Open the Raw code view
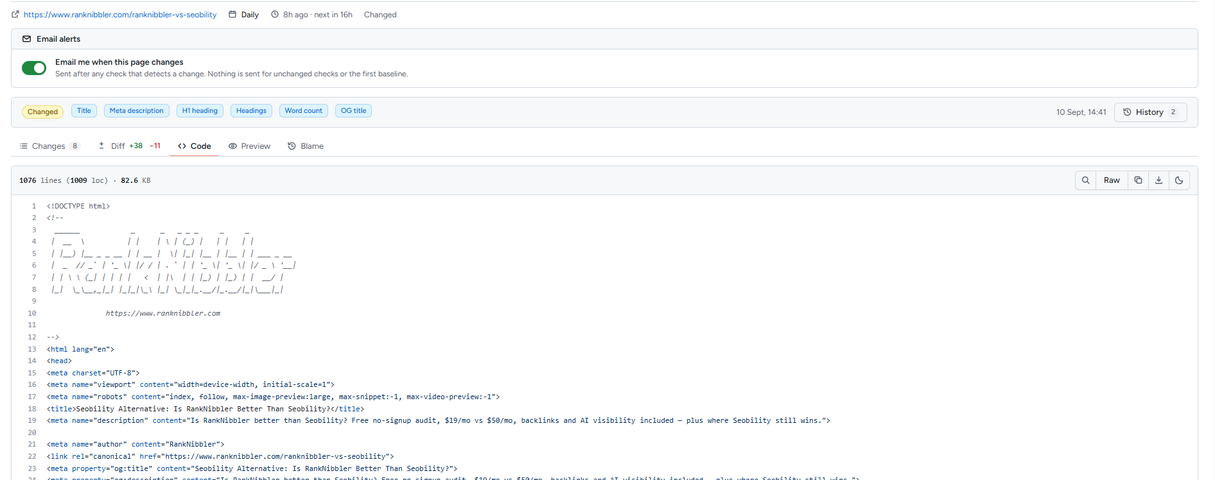The height and width of the screenshot is (480, 1215). tap(1112, 180)
